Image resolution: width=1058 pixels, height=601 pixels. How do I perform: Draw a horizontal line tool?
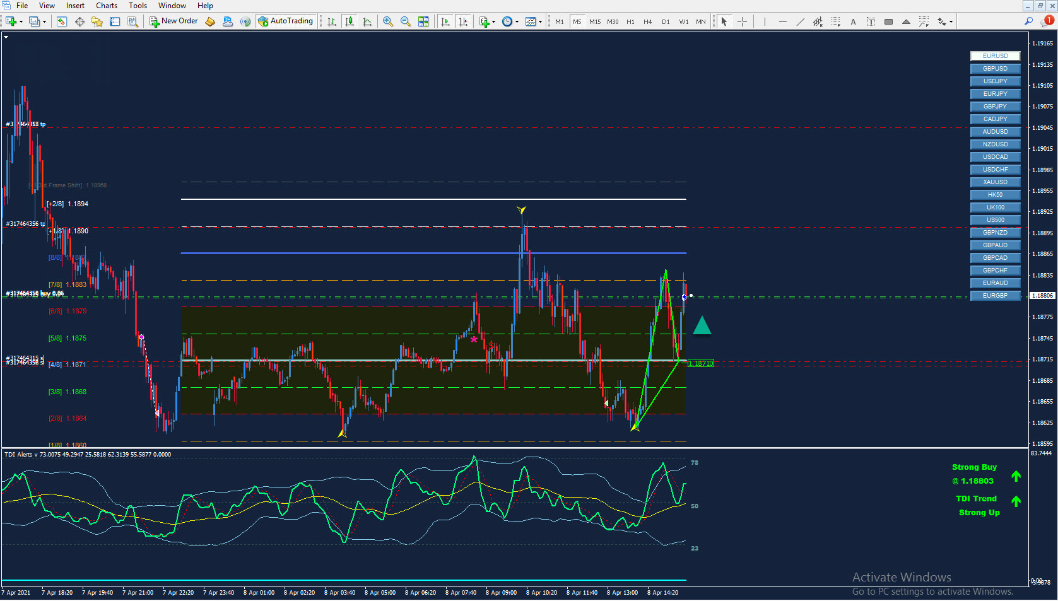point(782,21)
